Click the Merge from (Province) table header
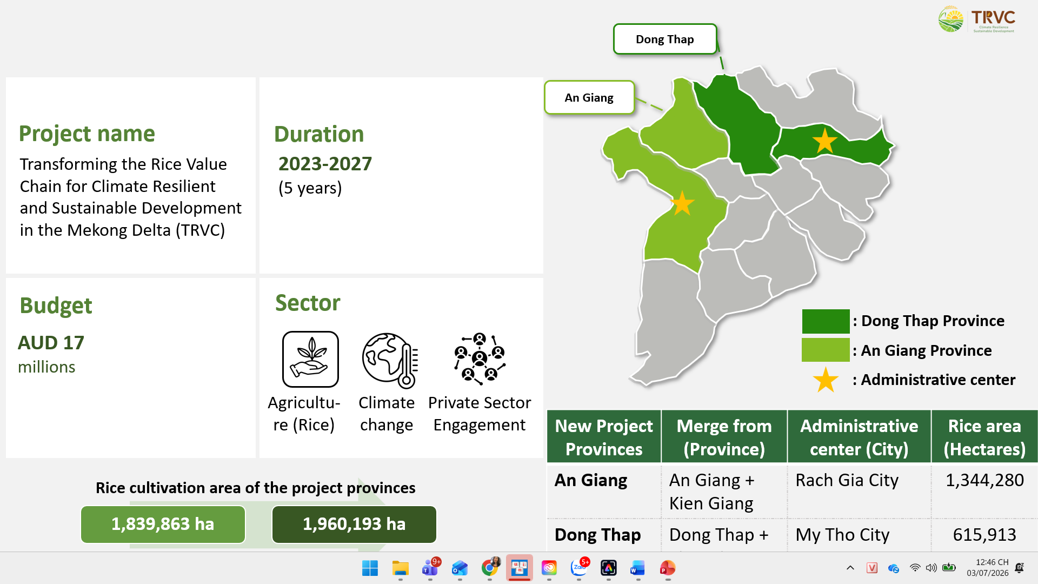The width and height of the screenshot is (1038, 584). coord(724,437)
